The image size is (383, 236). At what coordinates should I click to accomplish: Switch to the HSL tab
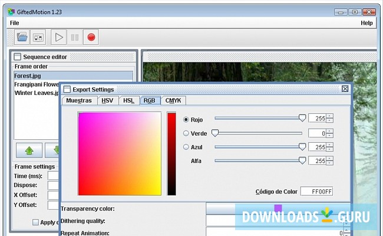coord(128,100)
